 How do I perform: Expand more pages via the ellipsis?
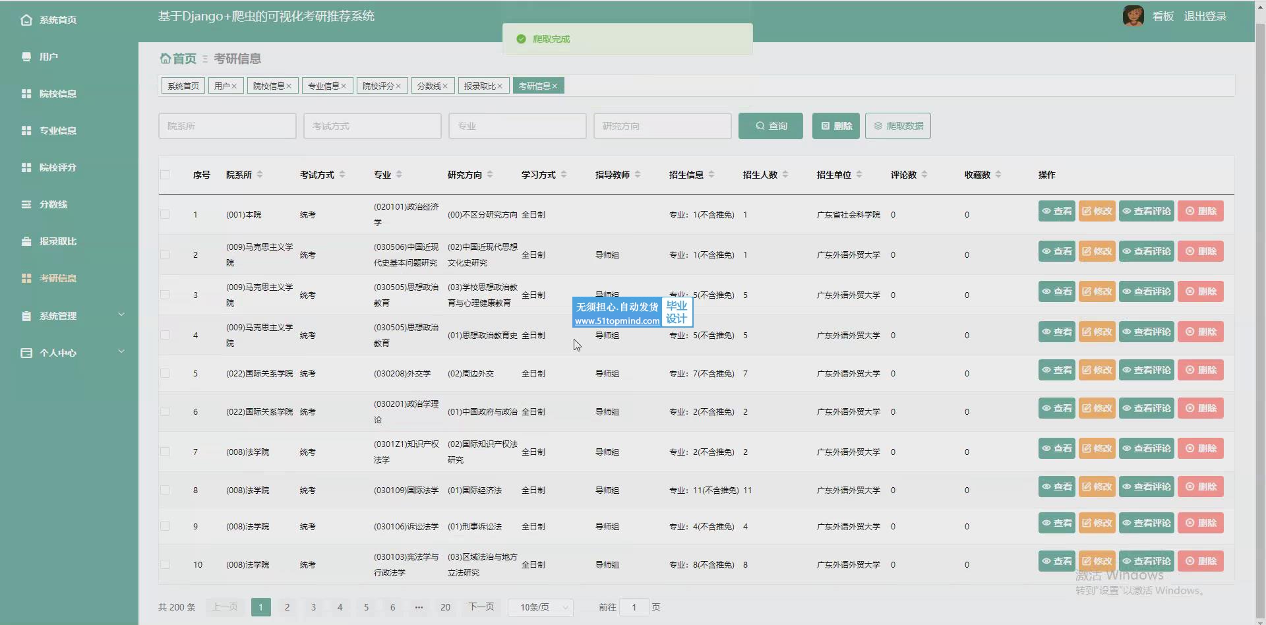(x=419, y=607)
